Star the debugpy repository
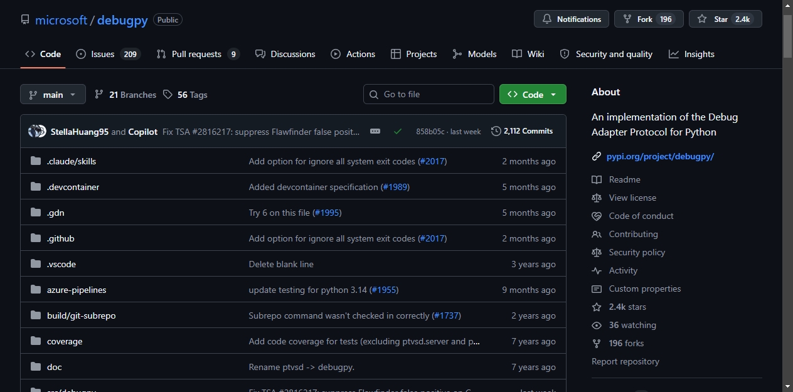The height and width of the screenshot is (392, 793). pyautogui.click(x=725, y=19)
